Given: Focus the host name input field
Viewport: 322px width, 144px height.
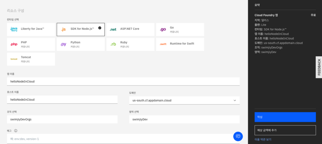Looking at the screenshot, I should (x=62, y=100).
